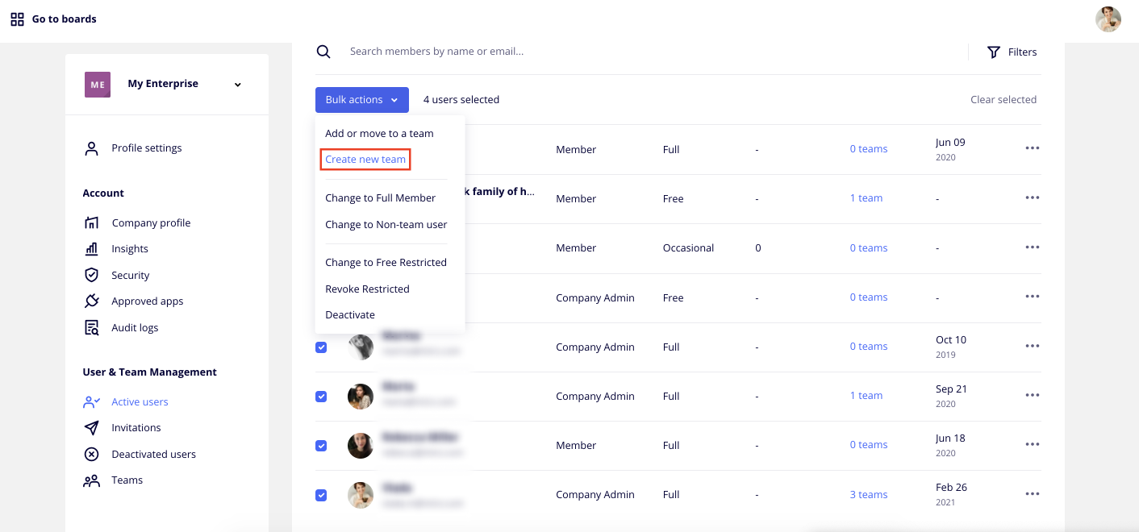Expand the My Enterprise account switcher
Viewport: 1139px width, 532px height.
(237, 85)
